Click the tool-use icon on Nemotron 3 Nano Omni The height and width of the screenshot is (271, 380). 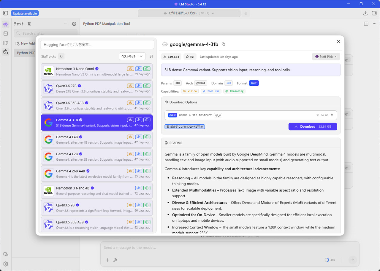coord(139,69)
